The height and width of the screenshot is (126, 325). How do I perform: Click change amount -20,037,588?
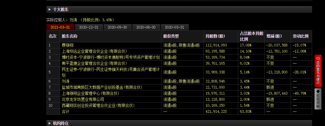277,45
